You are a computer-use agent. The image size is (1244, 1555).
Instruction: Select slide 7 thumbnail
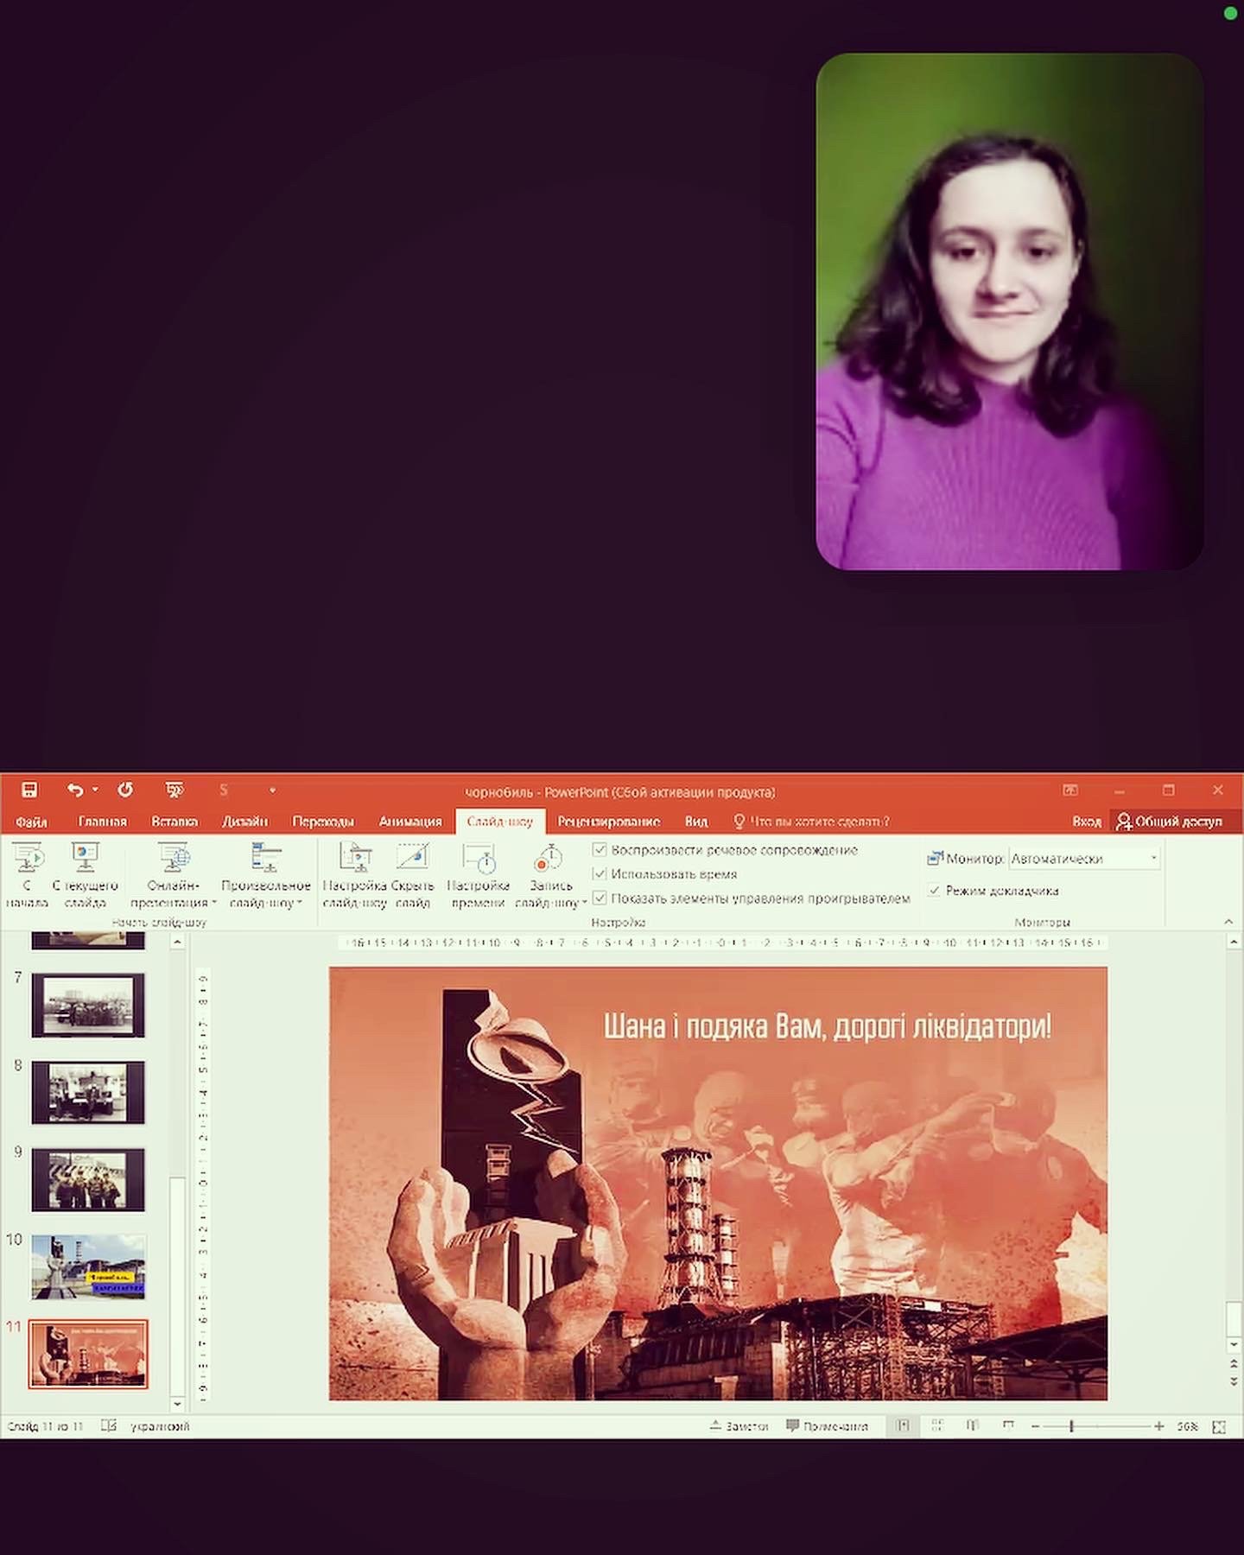pyautogui.click(x=88, y=1005)
